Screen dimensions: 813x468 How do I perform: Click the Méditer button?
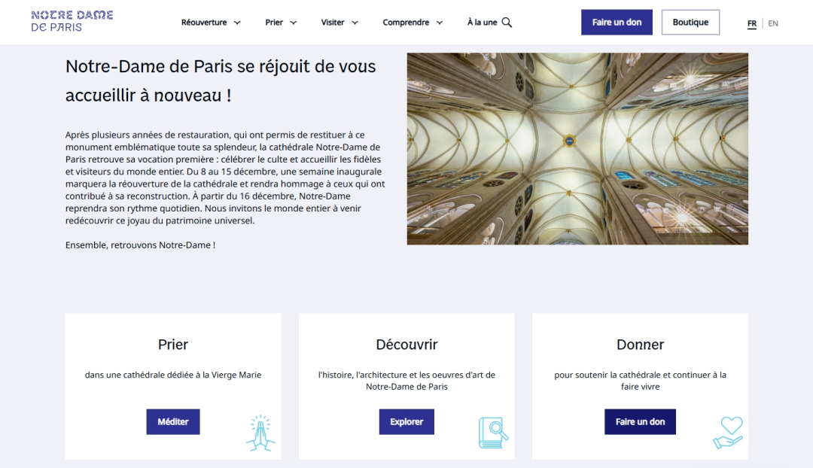[x=173, y=422]
